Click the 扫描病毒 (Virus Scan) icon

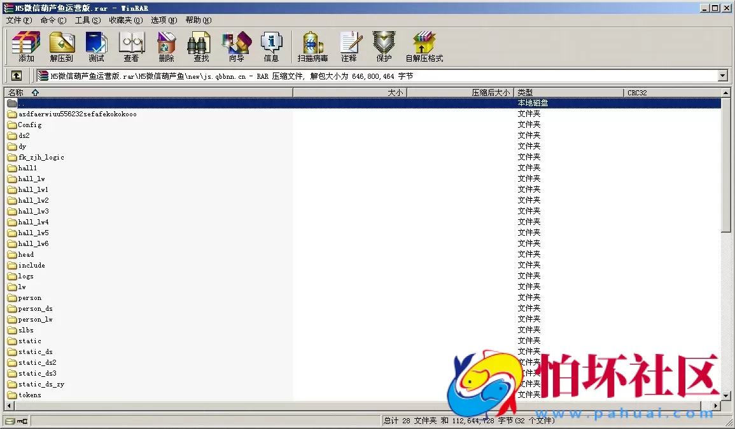312,47
